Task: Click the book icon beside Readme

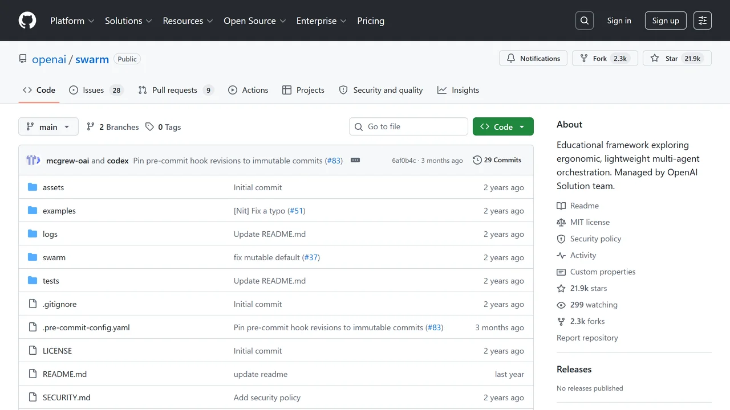Action: pyautogui.click(x=561, y=206)
